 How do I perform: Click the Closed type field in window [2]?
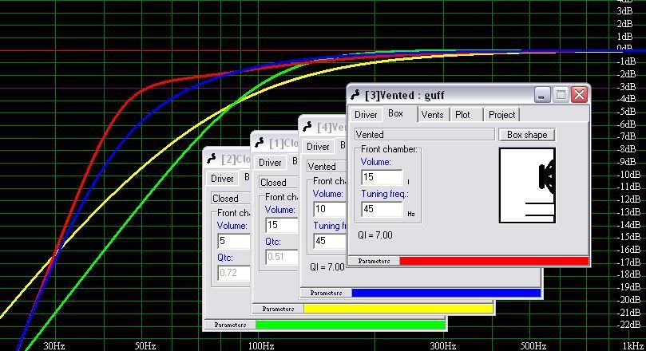(x=231, y=198)
